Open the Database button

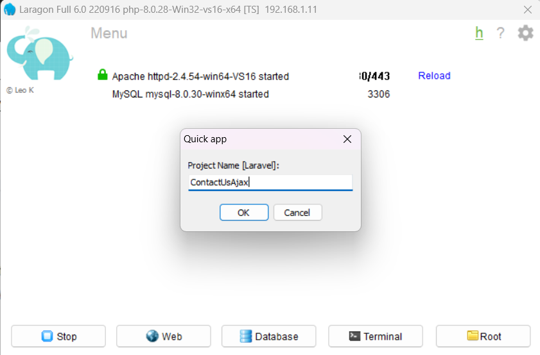(268, 336)
